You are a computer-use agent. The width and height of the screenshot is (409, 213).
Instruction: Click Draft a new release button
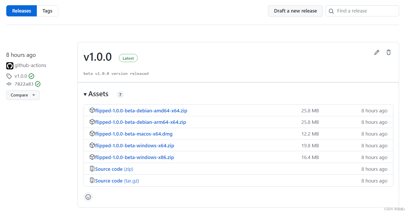[x=295, y=11]
